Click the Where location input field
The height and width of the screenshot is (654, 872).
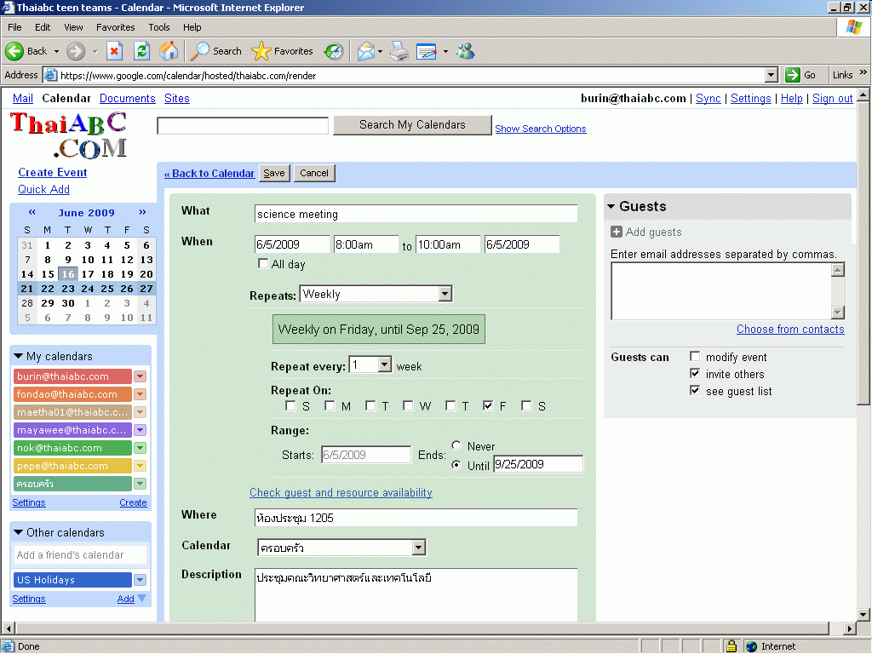(416, 518)
